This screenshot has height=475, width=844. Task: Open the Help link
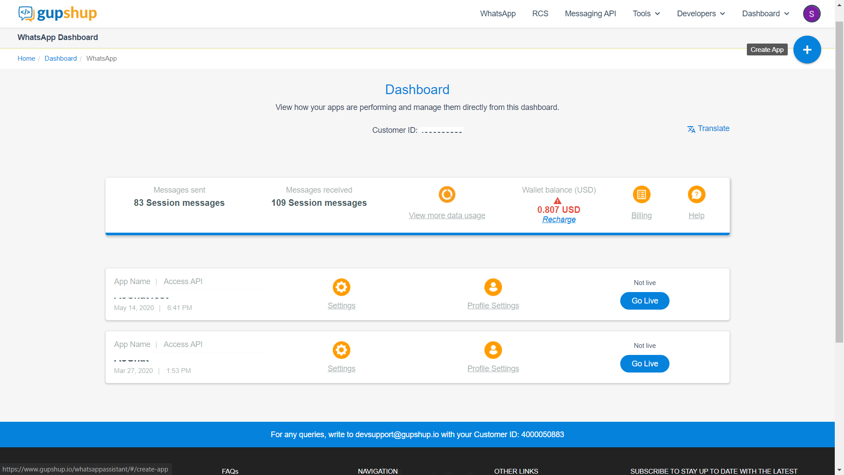pos(696,216)
